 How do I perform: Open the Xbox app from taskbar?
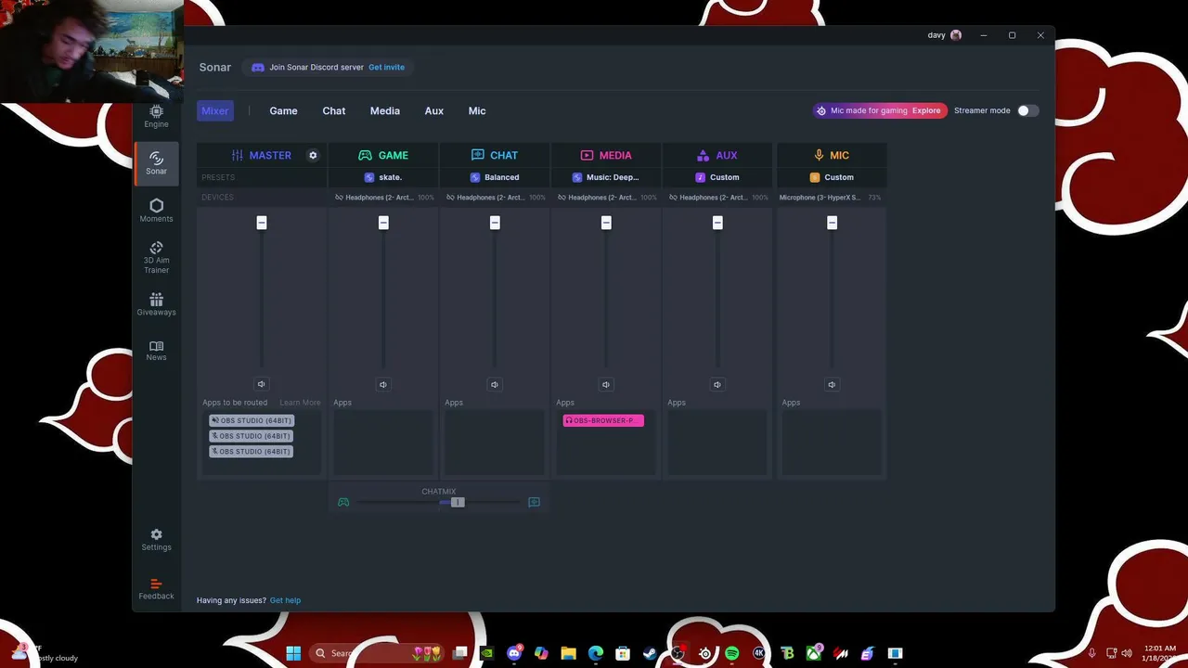(814, 653)
